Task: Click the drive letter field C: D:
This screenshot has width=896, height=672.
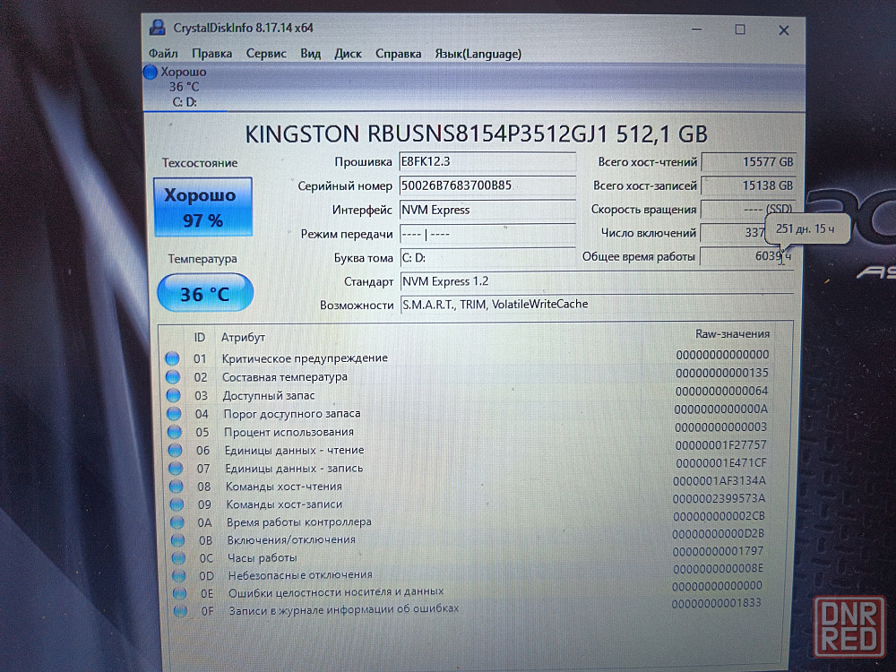Action: (487, 258)
